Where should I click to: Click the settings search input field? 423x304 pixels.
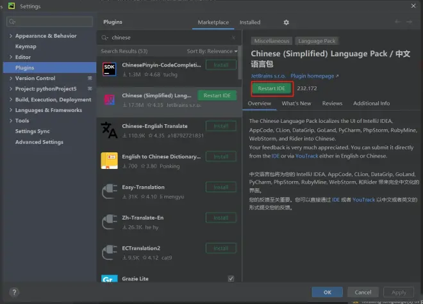coord(49,22)
